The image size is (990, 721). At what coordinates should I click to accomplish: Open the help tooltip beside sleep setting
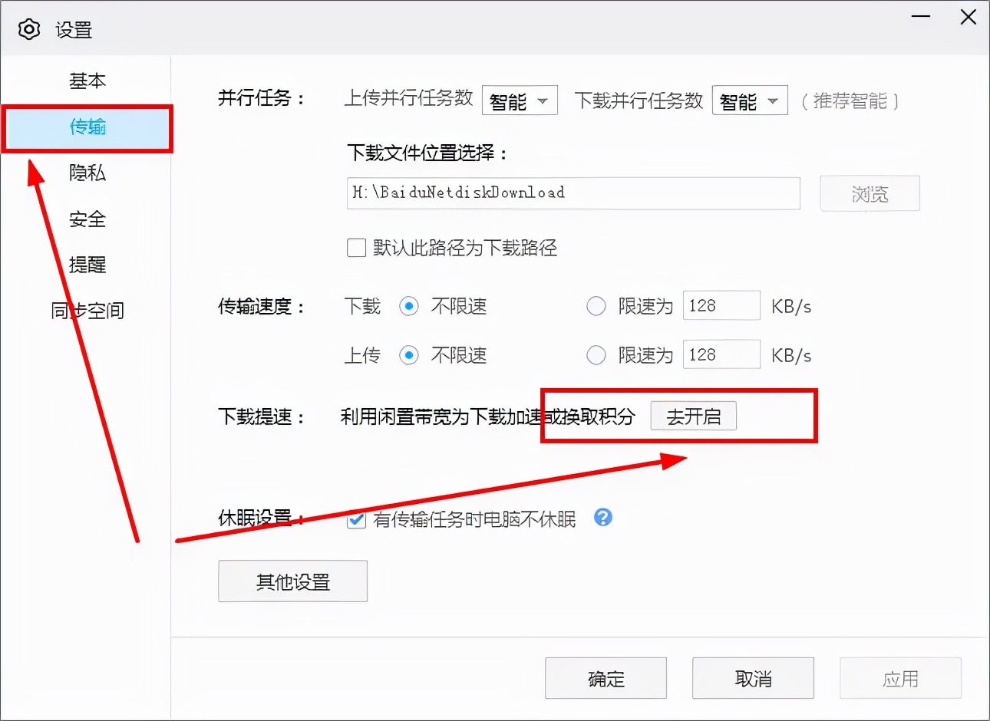pyautogui.click(x=602, y=519)
